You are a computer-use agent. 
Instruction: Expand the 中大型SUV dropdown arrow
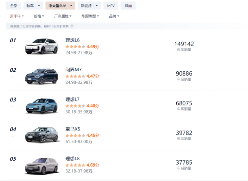click(71, 6)
